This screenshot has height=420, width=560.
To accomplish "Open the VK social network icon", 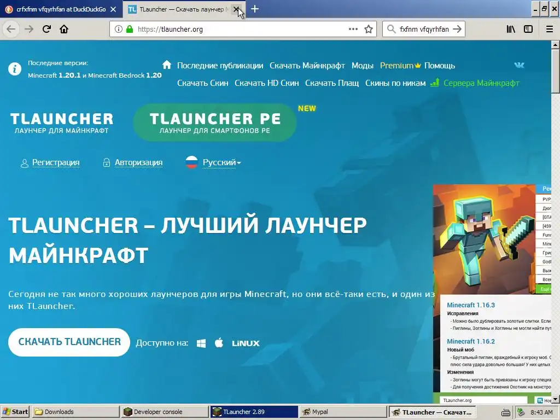I will [519, 65].
